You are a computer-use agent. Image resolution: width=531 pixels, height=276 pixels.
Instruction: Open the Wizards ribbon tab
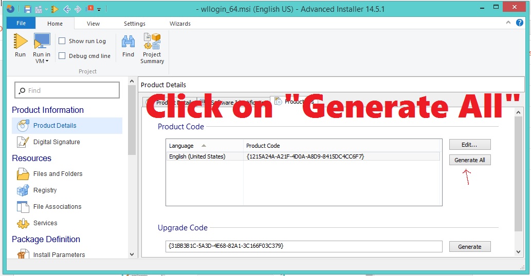pyautogui.click(x=180, y=24)
